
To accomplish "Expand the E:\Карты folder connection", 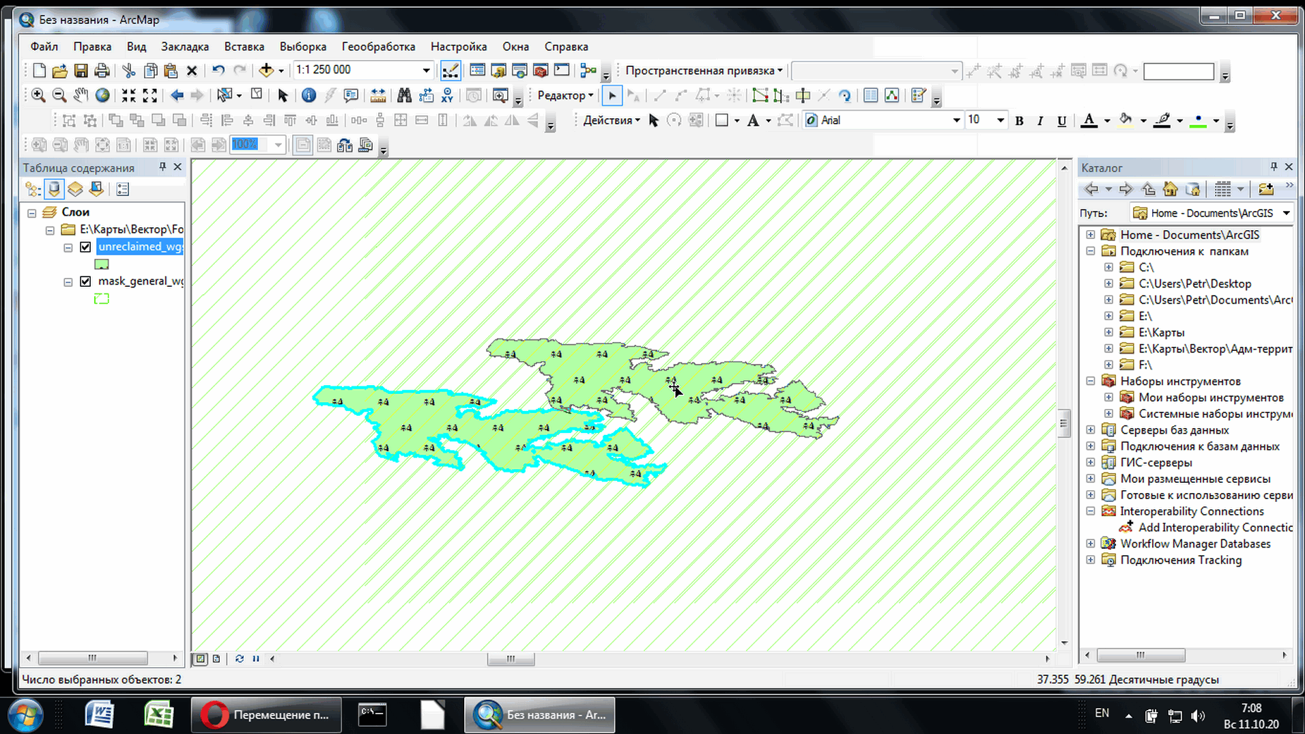I will coord(1108,333).
